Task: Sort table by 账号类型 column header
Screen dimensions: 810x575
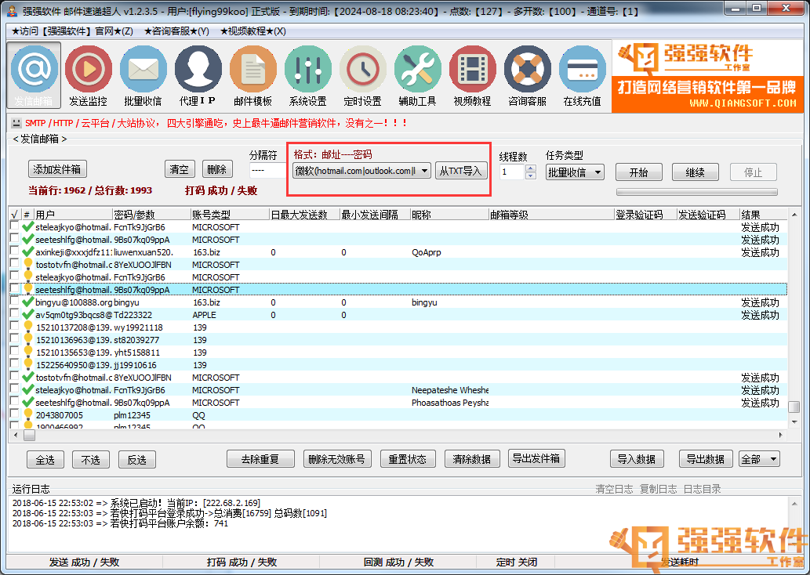Action: pyautogui.click(x=230, y=214)
